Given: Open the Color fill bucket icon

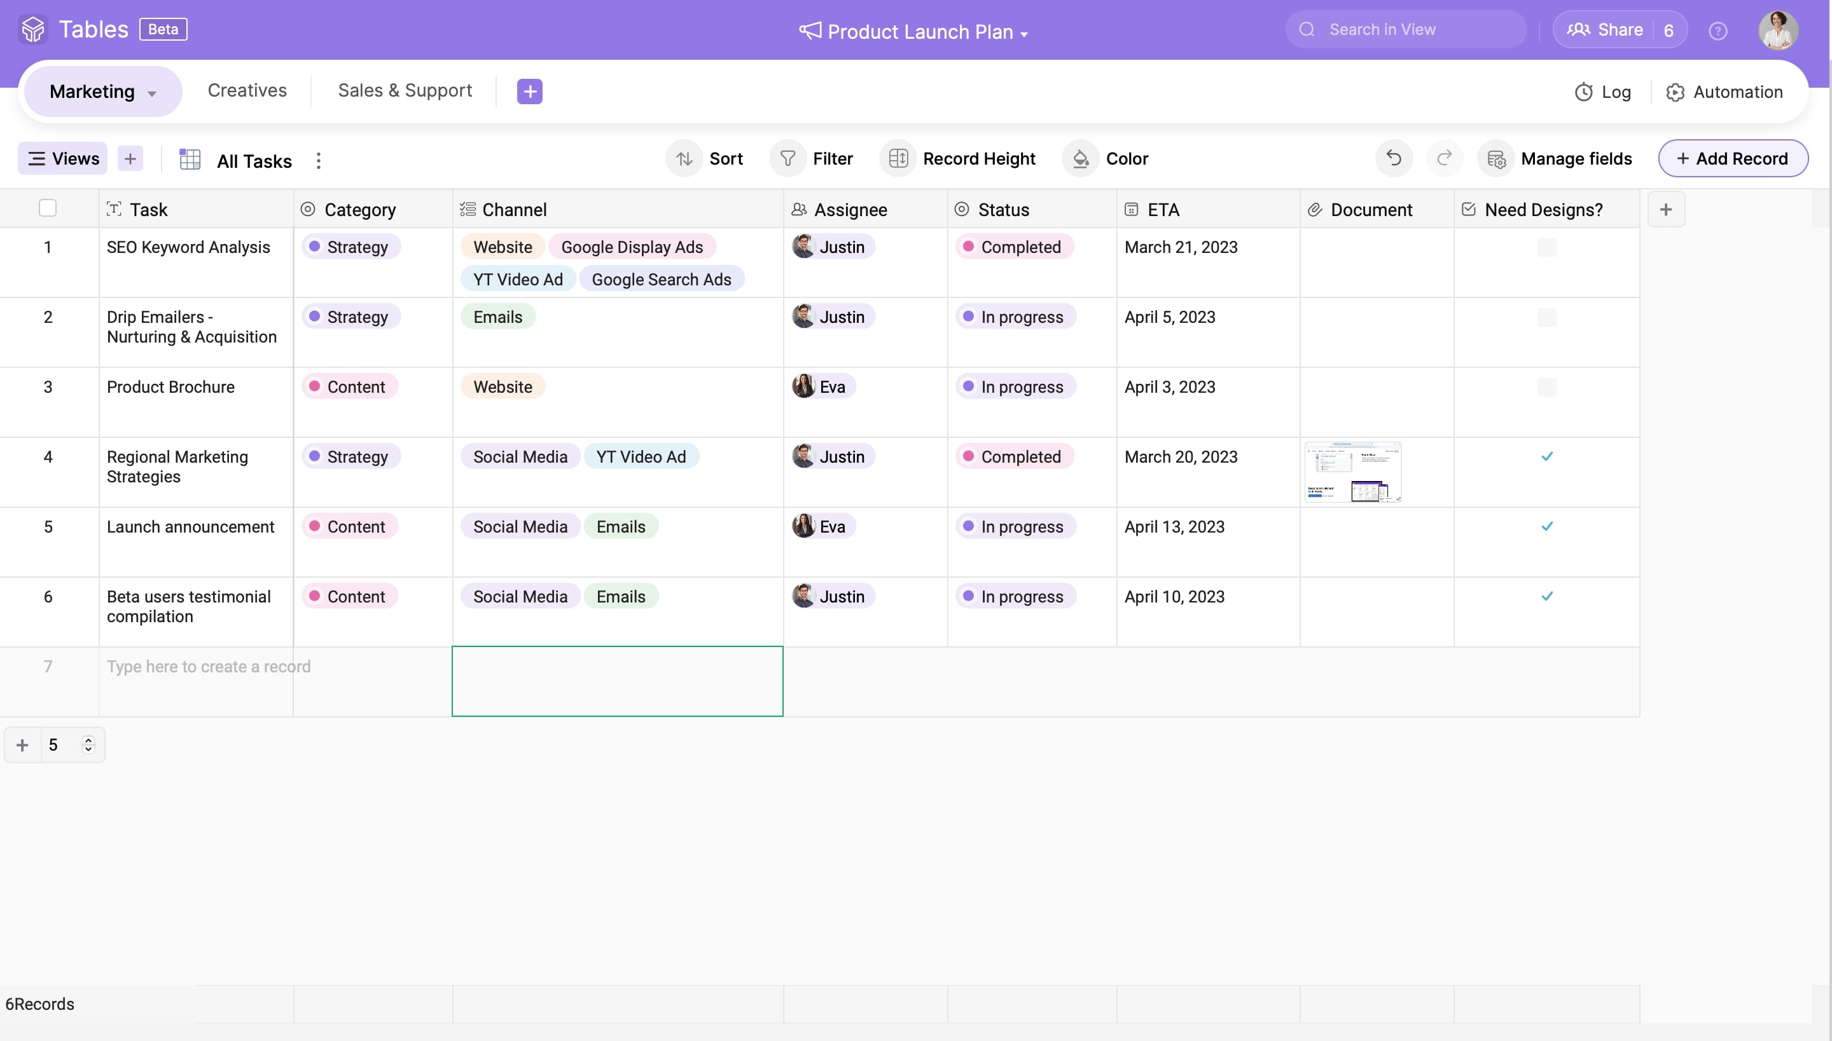Looking at the screenshot, I should pos(1081,159).
